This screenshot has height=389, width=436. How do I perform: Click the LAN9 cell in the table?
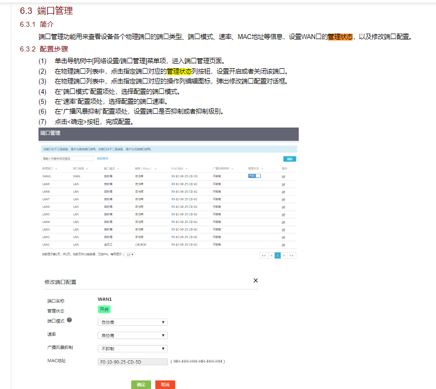[x=46, y=184]
